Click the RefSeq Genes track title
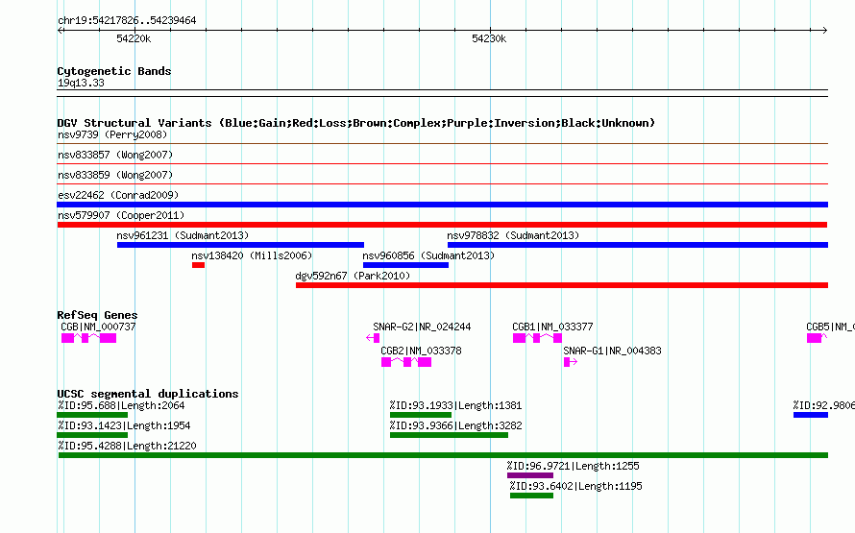This screenshot has height=533, width=855. coord(97,315)
